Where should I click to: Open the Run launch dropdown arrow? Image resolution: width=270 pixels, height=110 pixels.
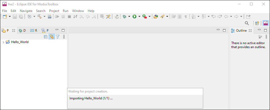[139, 16]
